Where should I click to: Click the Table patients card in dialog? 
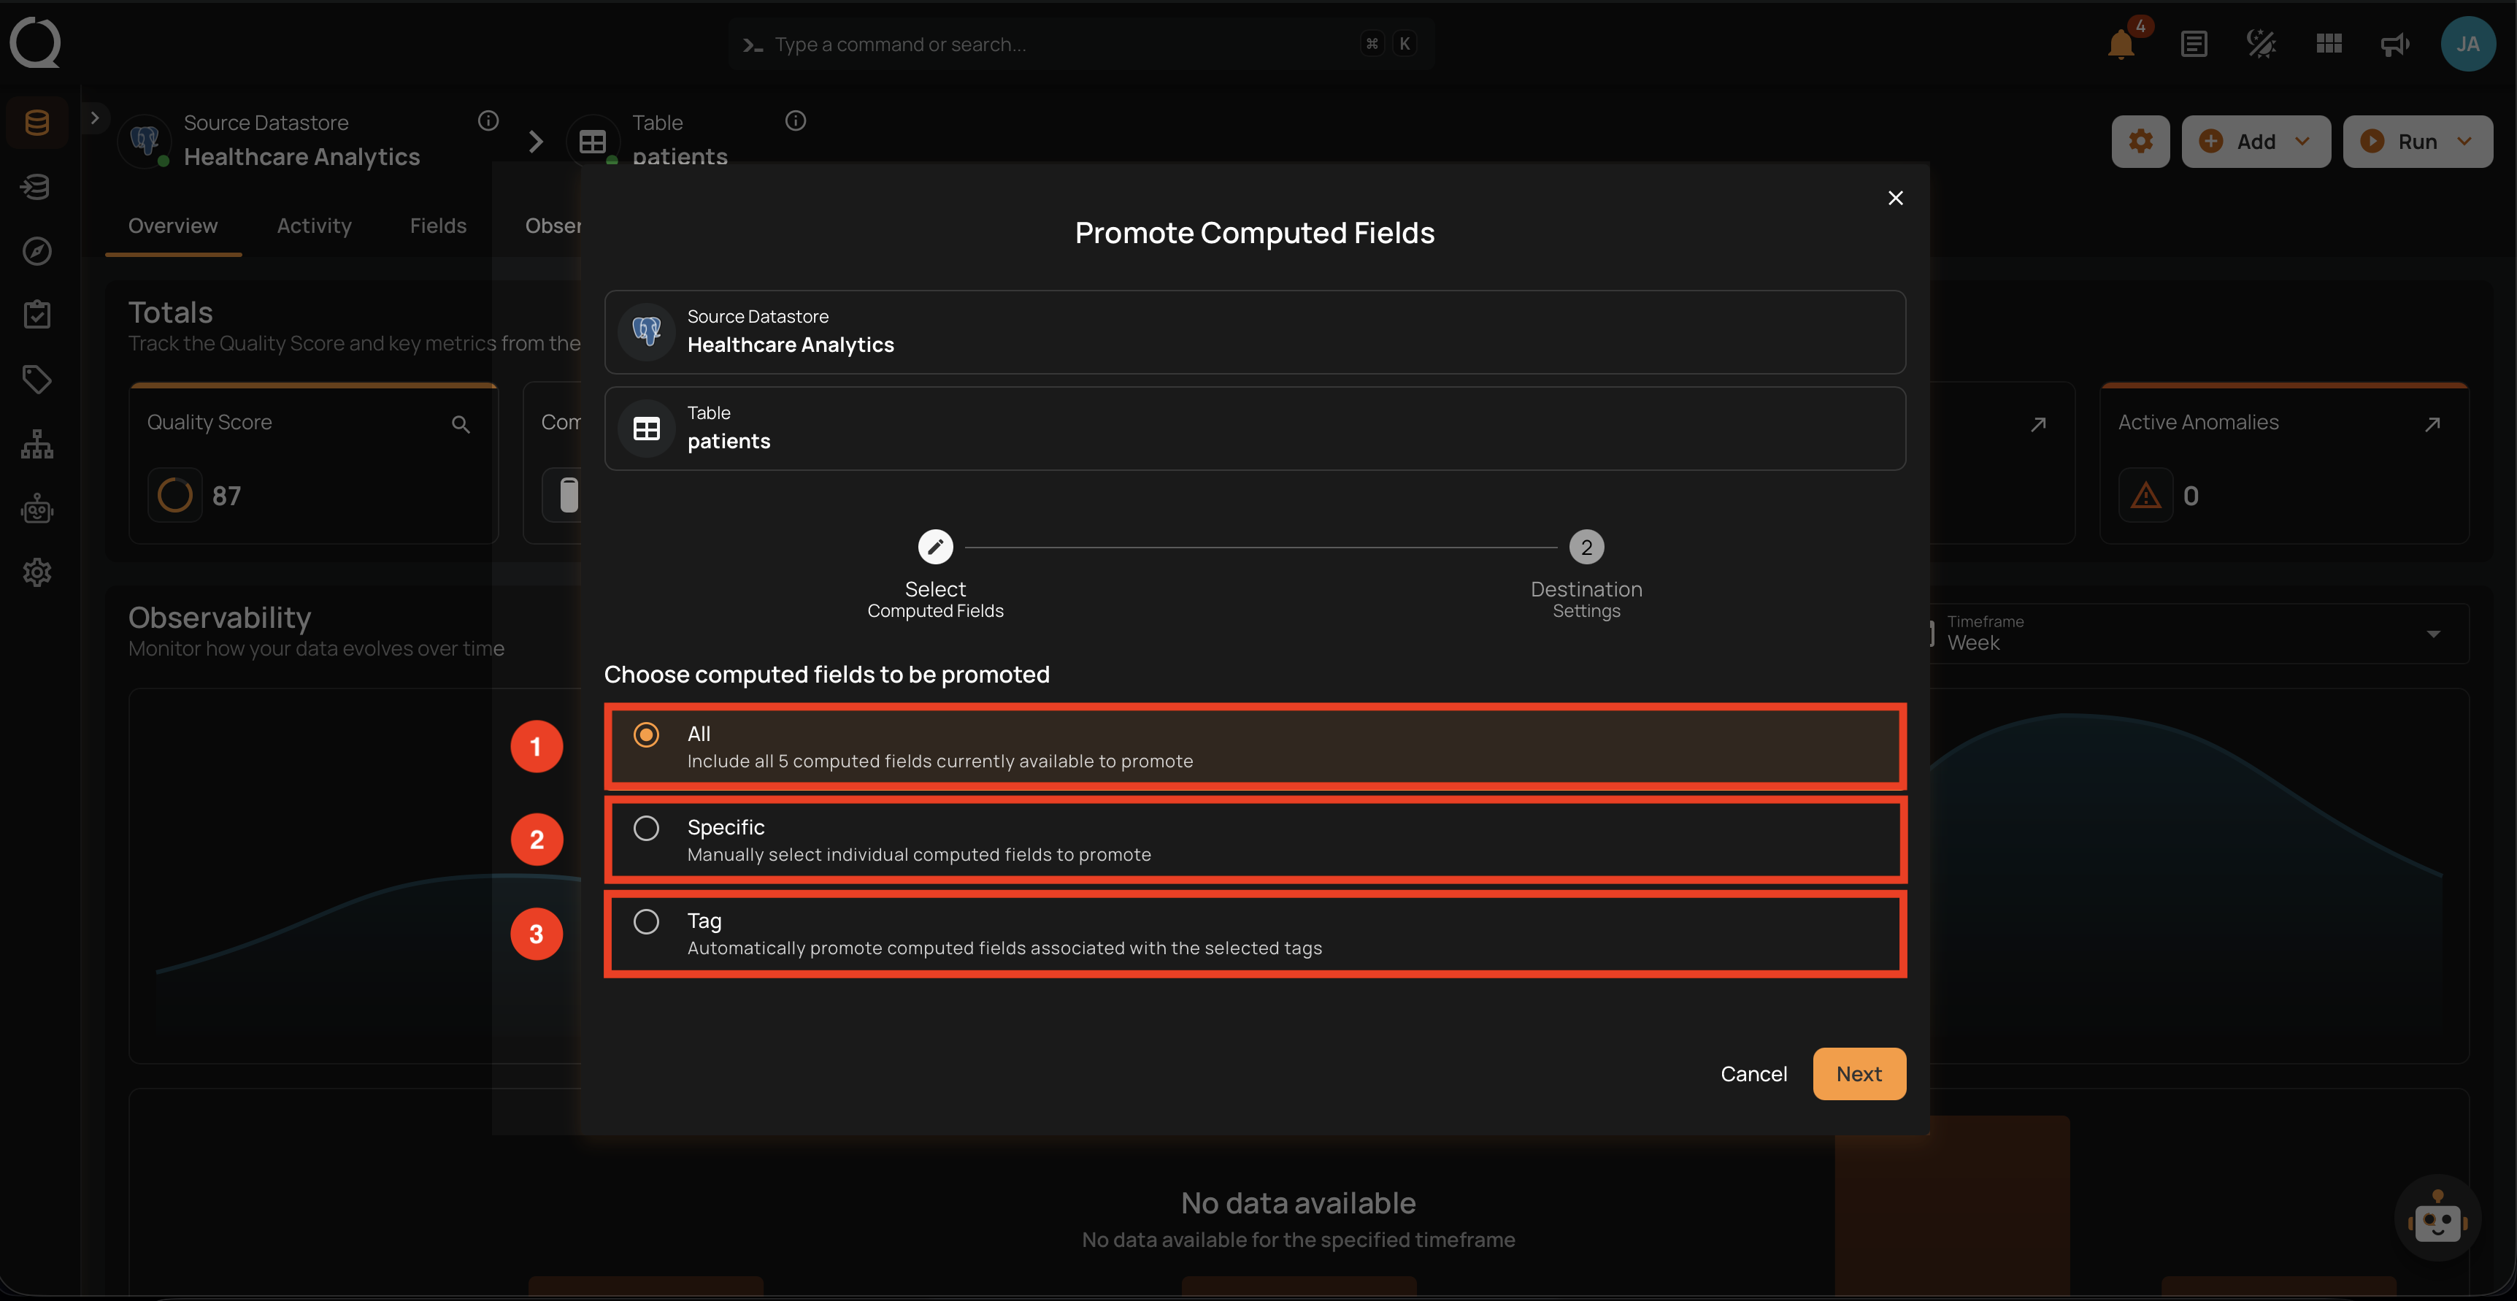1255,428
